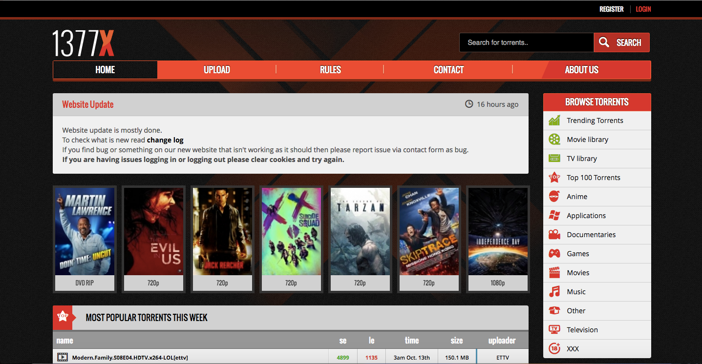This screenshot has width=702, height=364.
Task: Open Modern.Family.S08E04 torrent link
Action: 130,358
